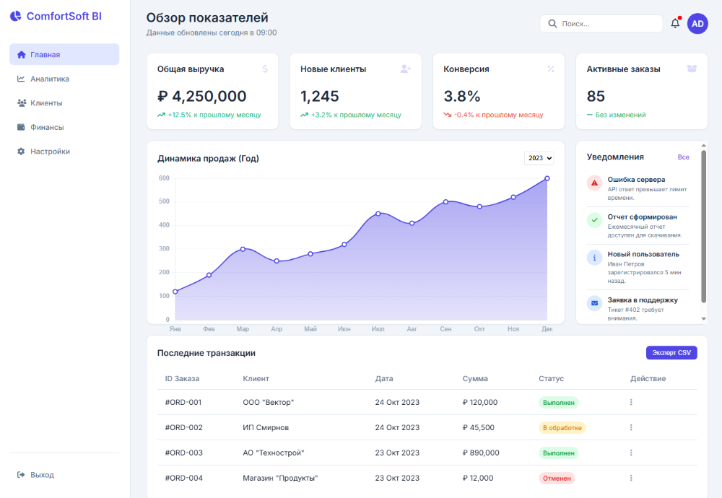Click the ComfortSoft BI logo icon
Image resolution: width=722 pixels, height=498 pixels.
pos(15,16)
